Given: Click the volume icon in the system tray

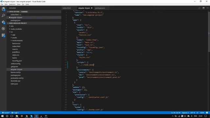Looking at the screenshot, I should pyautogui.click(x=185, y=116).
